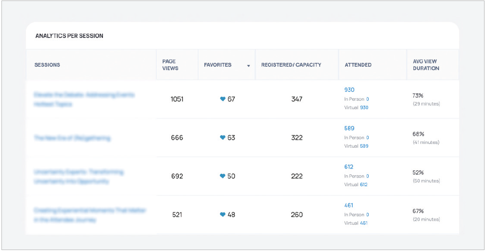Click the Avg View Duration column header
This screenshot has height=251, width=485.
coord(426,65)
